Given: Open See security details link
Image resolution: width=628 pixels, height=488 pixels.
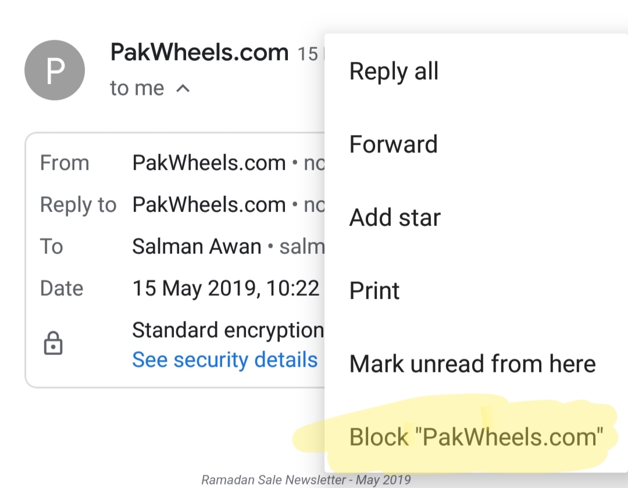Looking at the screenshot, I should pyautogui.click(x=224, y=359).
